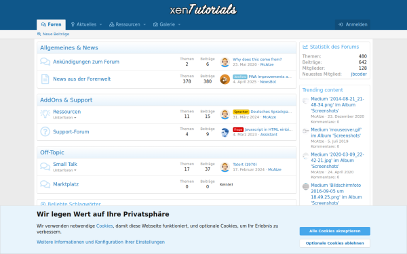Open Ankündigungen zum Forum

pos(86,62)
